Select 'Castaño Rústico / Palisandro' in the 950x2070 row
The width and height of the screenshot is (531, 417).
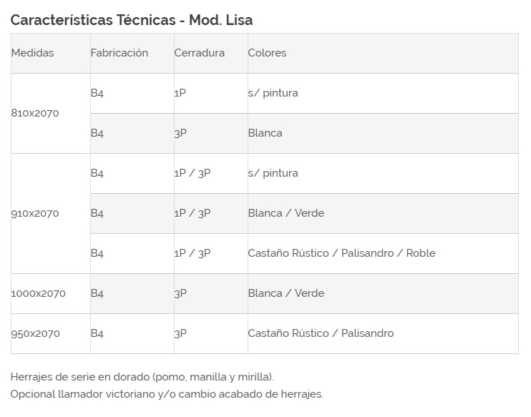[321, 333]
